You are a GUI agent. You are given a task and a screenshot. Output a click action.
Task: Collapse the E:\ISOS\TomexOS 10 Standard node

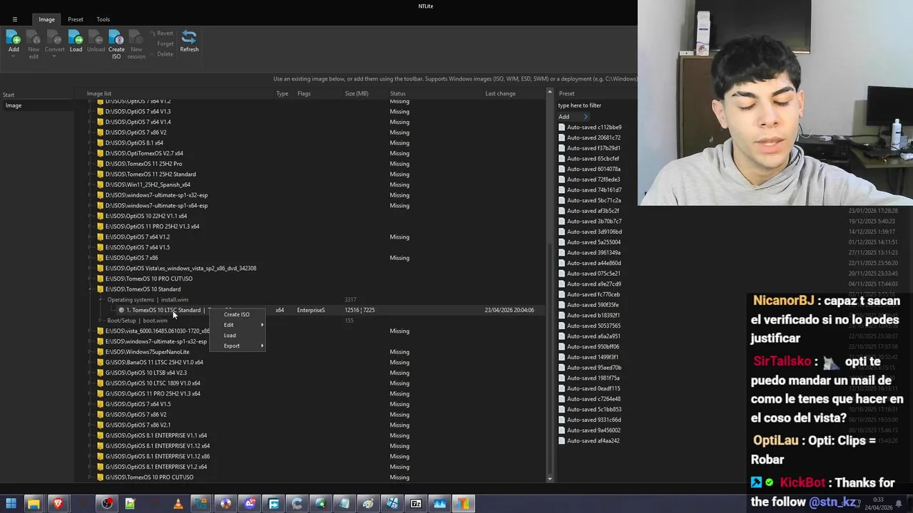90,289
